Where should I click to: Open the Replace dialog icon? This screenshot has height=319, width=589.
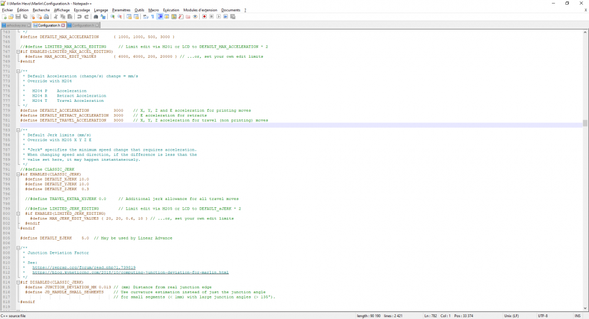[x=103, y=16]
